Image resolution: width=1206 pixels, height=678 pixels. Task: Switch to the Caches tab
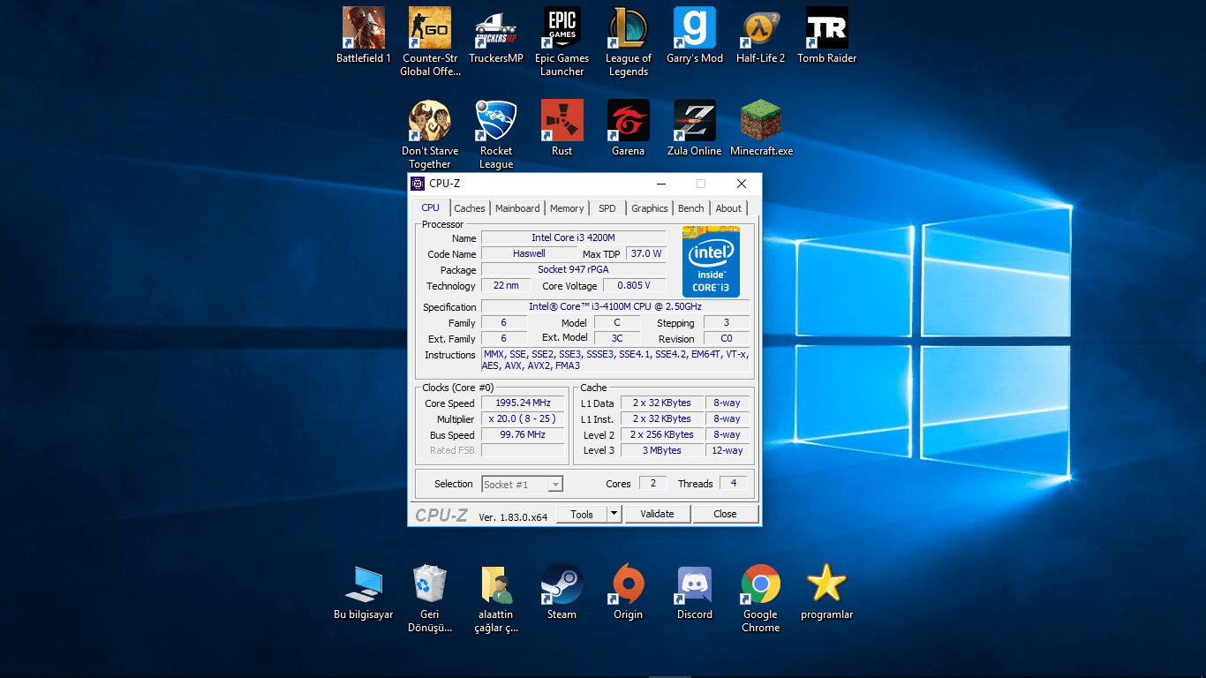click(470, 208)
